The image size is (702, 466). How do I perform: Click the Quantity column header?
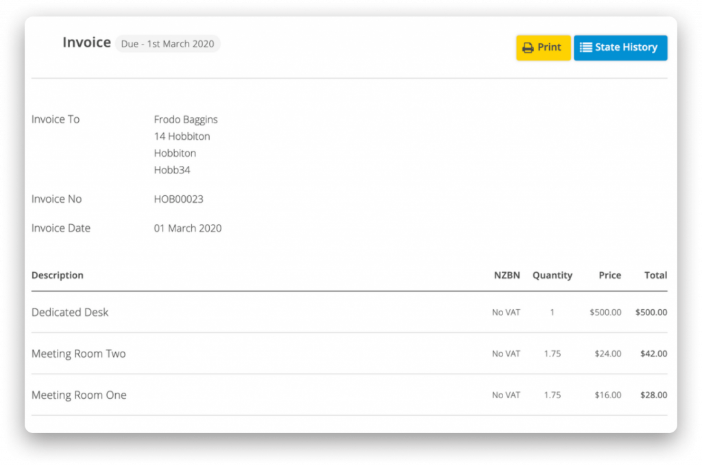552,275
